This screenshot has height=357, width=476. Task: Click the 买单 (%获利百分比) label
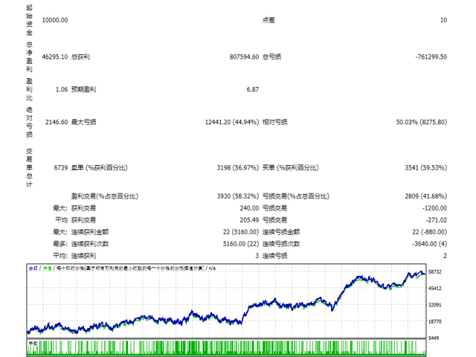291,168
